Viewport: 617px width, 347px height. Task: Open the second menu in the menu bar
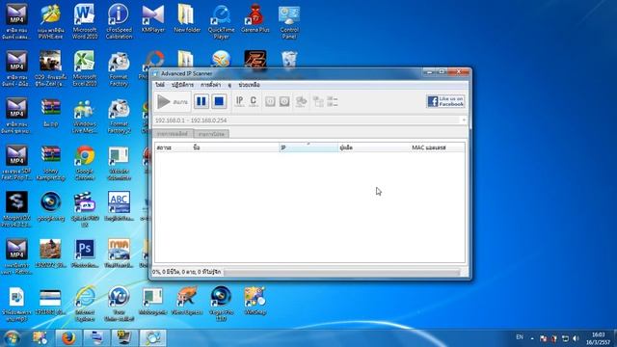click(182, 85)
